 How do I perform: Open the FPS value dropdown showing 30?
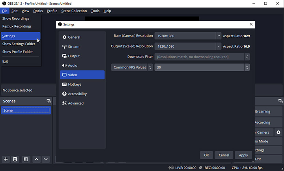click(x=202, y=67)
